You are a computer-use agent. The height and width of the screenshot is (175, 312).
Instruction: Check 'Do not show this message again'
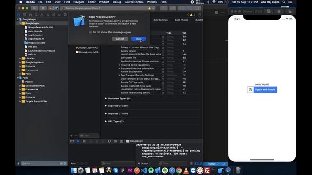coord(90,32)
